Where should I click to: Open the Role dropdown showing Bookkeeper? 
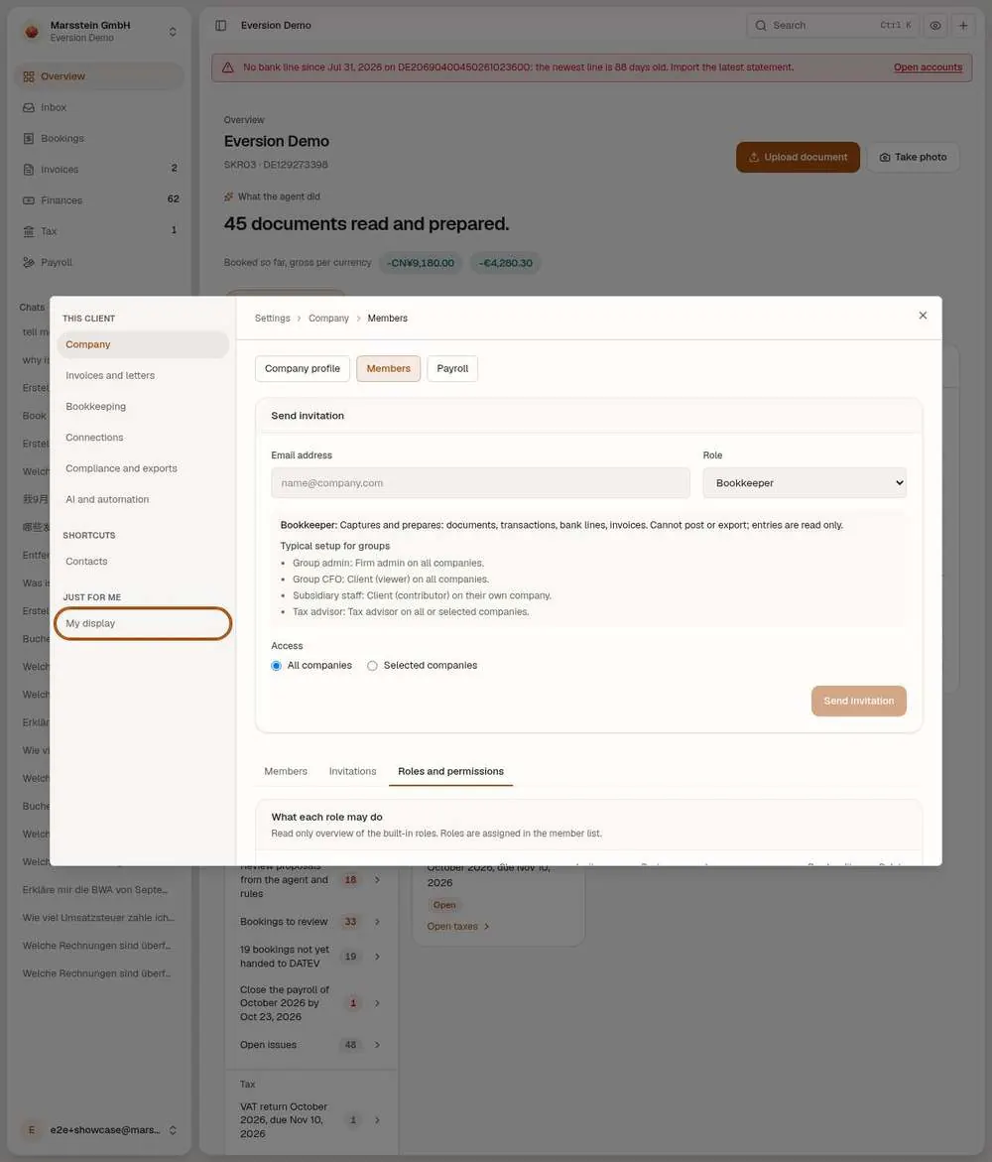tap(805, 483)
